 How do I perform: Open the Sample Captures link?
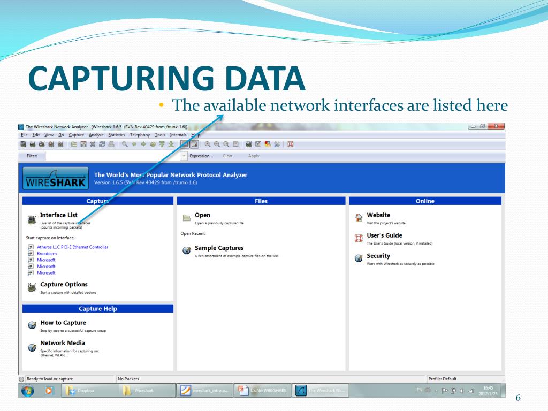(219, 248)
